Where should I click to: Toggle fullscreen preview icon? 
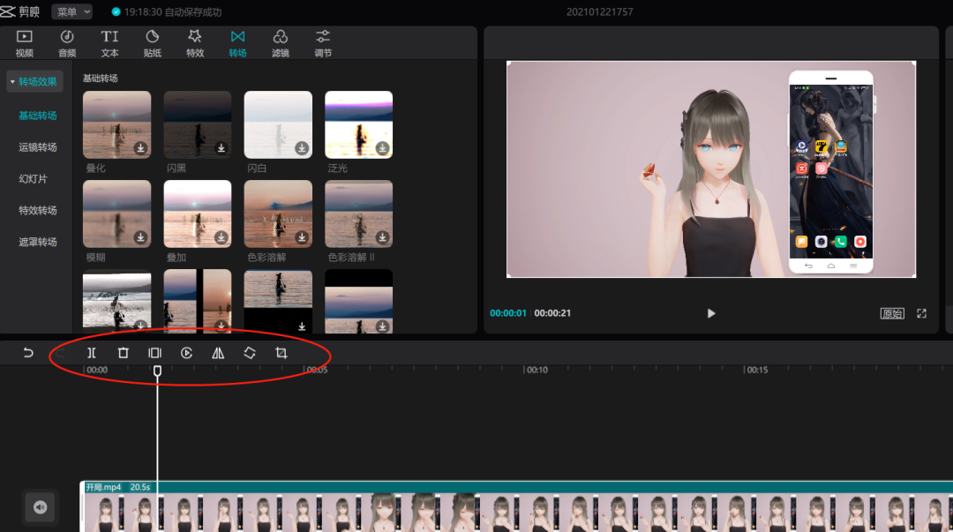(x=921, y=313)
